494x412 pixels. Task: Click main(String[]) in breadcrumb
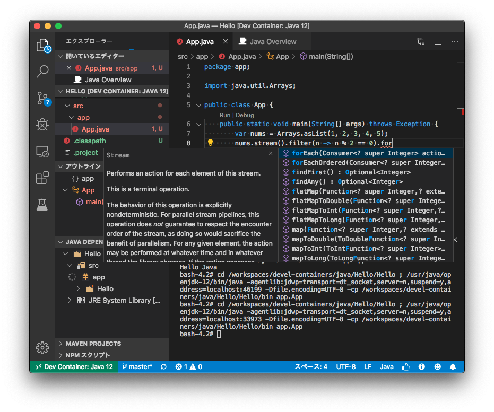click(x=326, y=56)
